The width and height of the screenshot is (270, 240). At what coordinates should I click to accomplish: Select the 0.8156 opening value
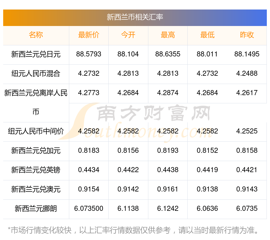[128, 151]
